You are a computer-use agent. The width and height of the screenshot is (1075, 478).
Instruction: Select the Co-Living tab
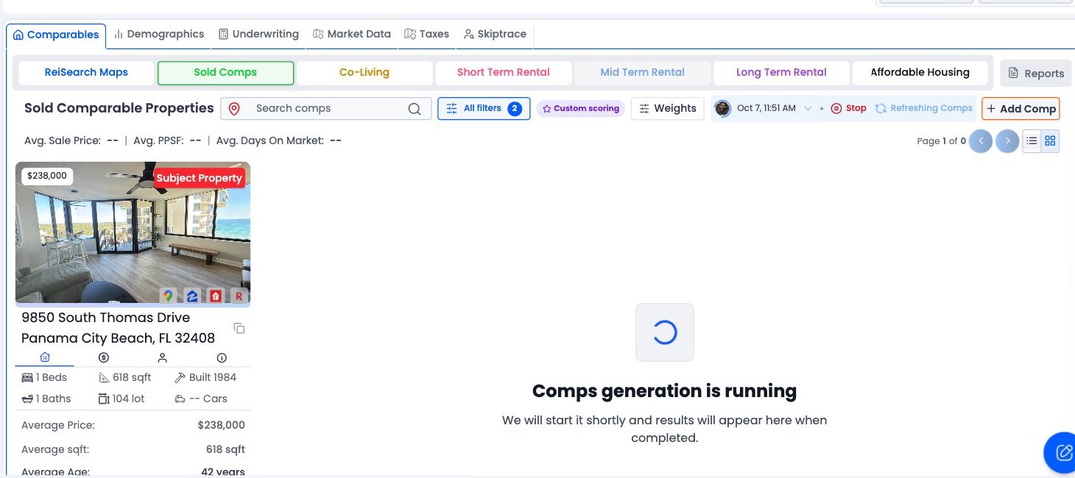[x=364, y=73]
